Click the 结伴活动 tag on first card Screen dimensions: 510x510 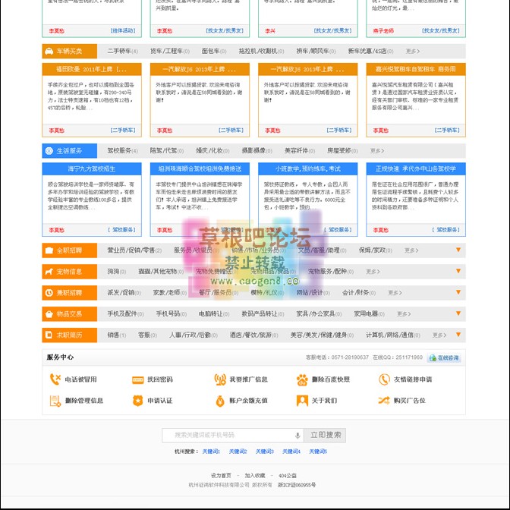[123, 30]
